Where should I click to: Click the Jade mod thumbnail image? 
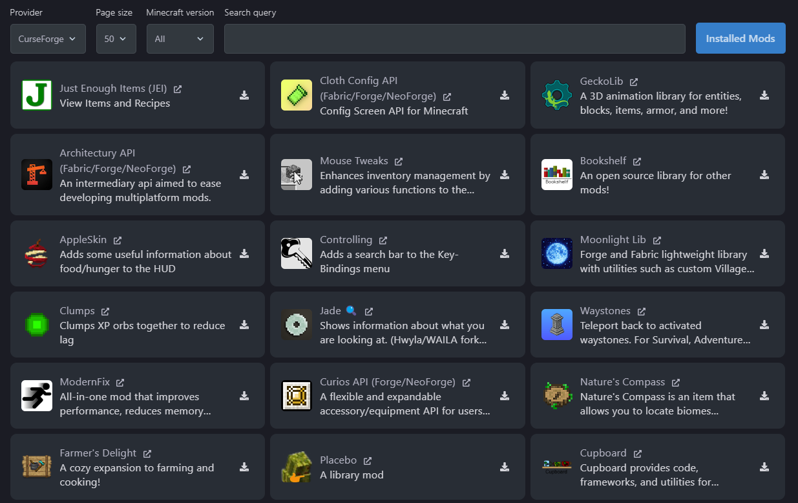point(296,324)
